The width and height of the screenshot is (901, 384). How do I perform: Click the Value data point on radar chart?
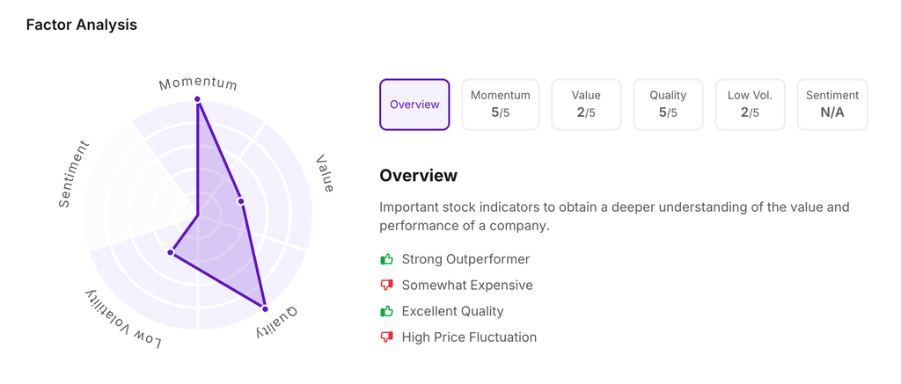click(241, 201)
